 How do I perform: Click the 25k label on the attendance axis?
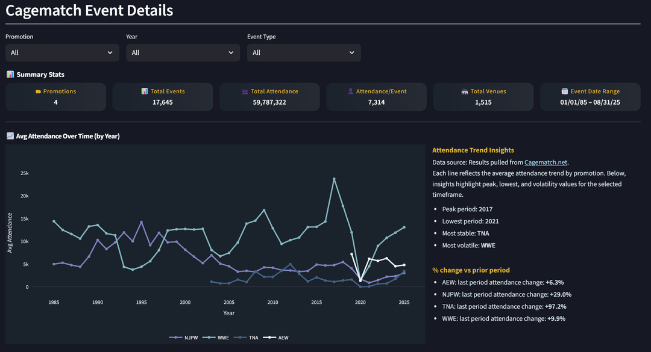[25, 173]
